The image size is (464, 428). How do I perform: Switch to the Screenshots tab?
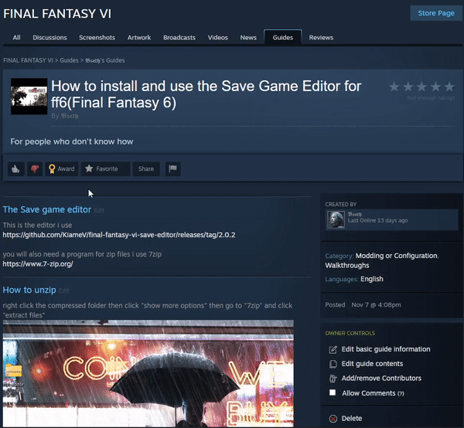tap(97, 38)
